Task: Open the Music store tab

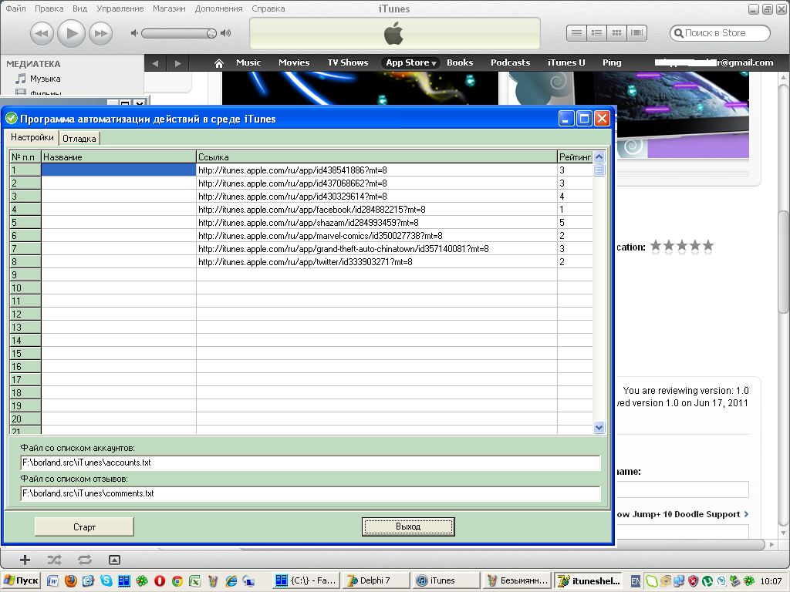Action: pyautogui.click(x=248, y=62)
